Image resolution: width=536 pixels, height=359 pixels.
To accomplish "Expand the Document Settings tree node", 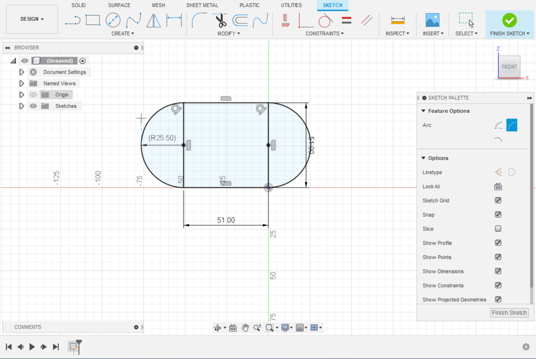I will point(21,72).
